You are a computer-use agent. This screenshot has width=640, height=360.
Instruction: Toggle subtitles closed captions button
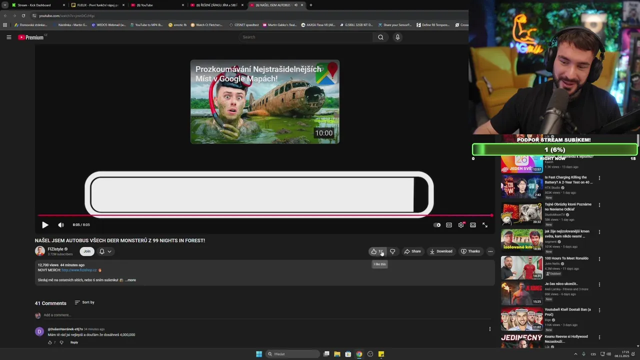pos(449,225)
